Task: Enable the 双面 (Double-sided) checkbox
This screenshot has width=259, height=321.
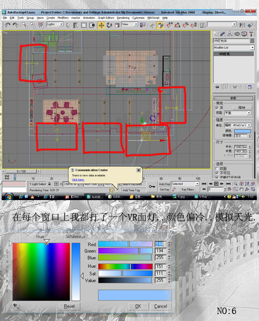Action: 217,169
